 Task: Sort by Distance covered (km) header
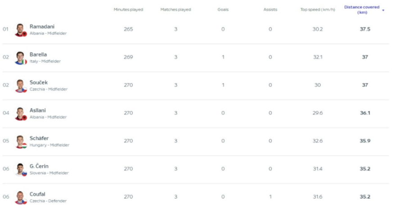click(x=362, y=9)
